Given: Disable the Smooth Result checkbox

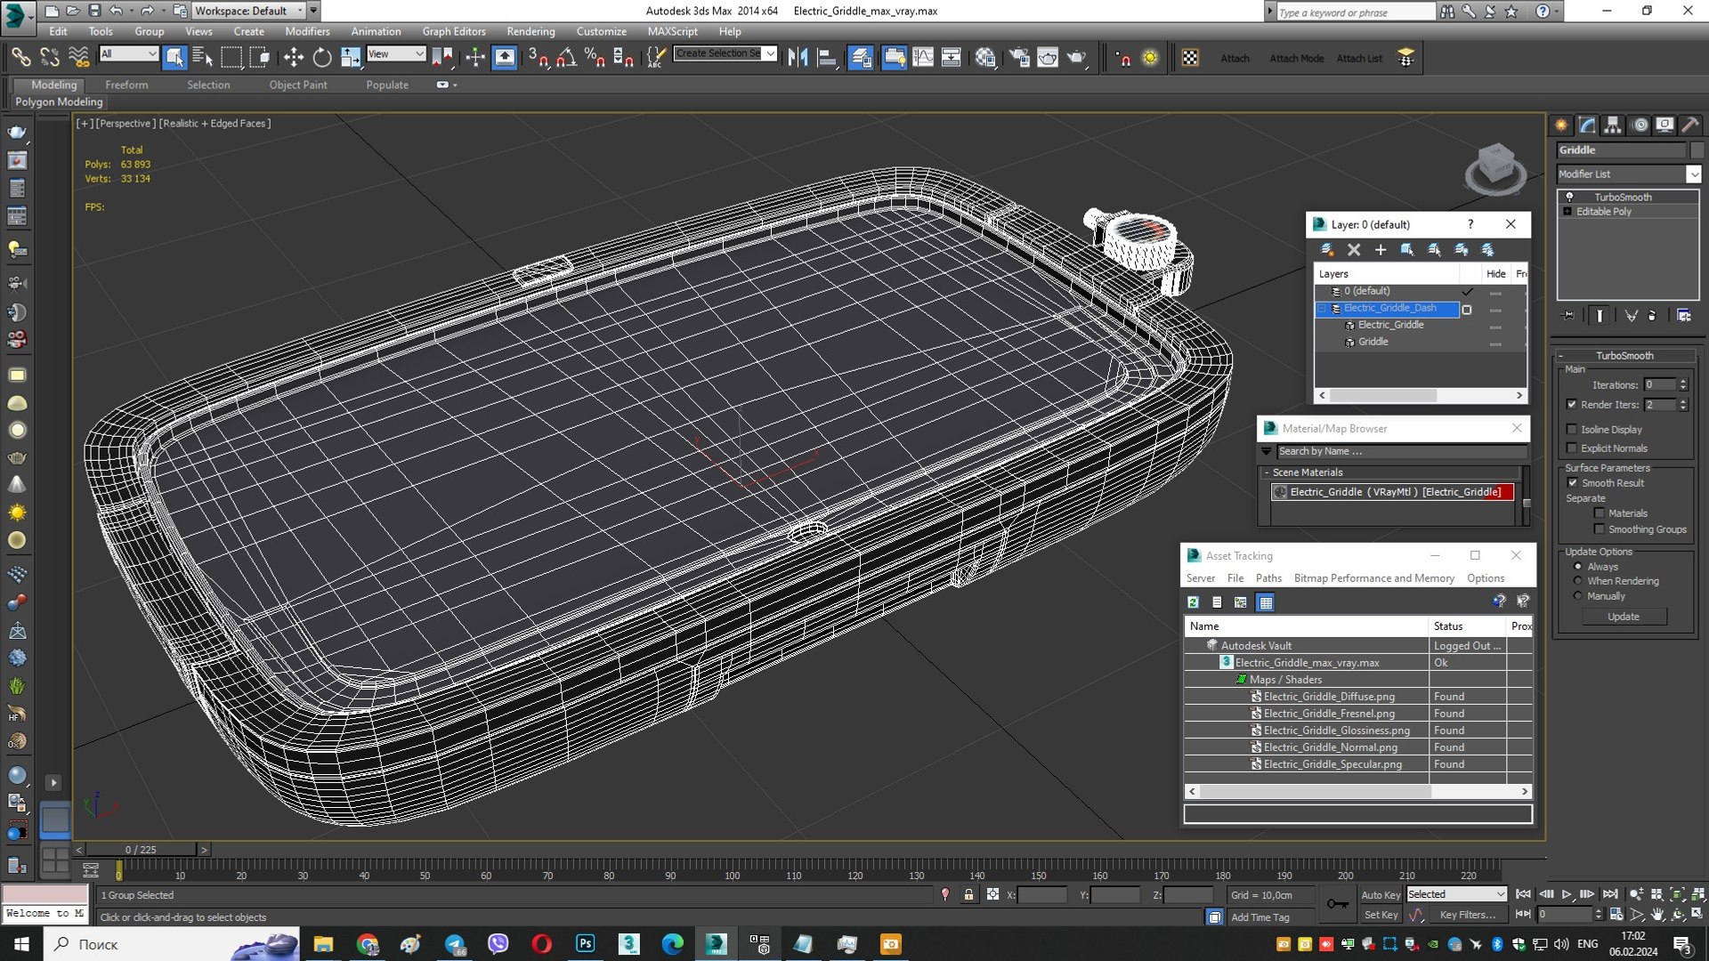Looking at the screenshot, I should coord(1572,482).
